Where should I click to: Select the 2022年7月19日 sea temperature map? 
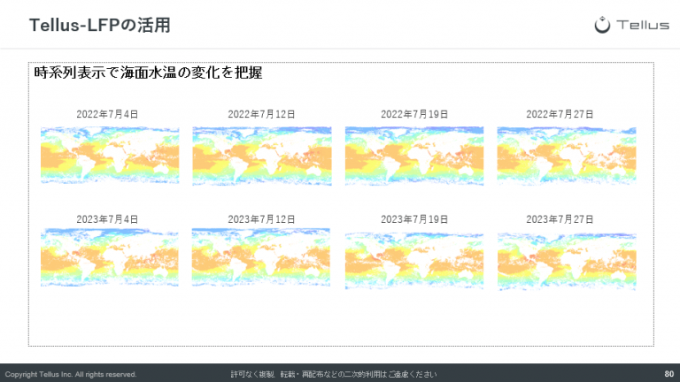click(414, 156)
